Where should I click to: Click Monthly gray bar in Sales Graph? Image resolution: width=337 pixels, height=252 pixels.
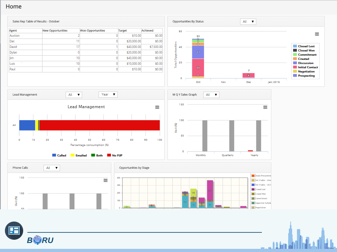click(205, 136)
